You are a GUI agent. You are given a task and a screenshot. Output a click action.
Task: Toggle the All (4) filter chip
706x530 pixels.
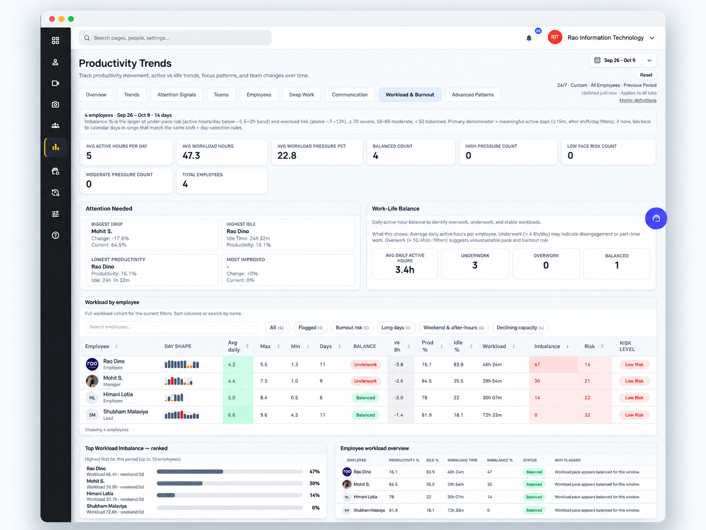[277, 327]
